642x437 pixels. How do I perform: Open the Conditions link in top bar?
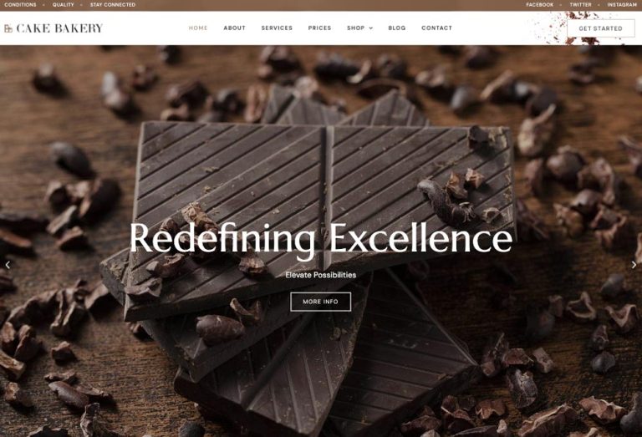pyautogui.click(x=20, y=5)
